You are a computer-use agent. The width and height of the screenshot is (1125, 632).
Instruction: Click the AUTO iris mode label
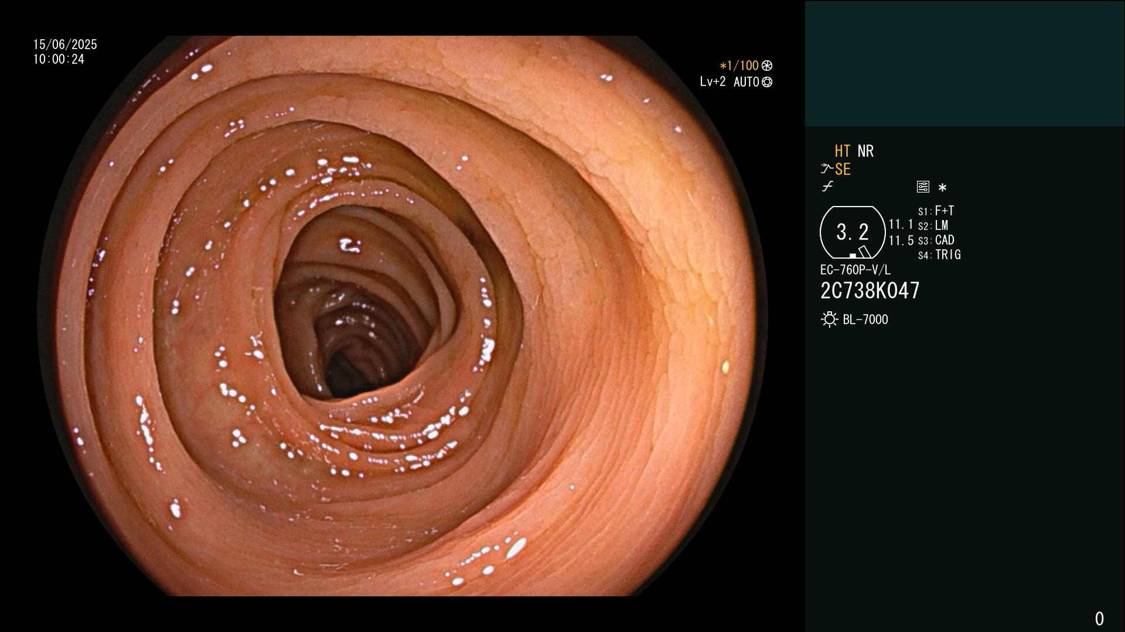746,82
